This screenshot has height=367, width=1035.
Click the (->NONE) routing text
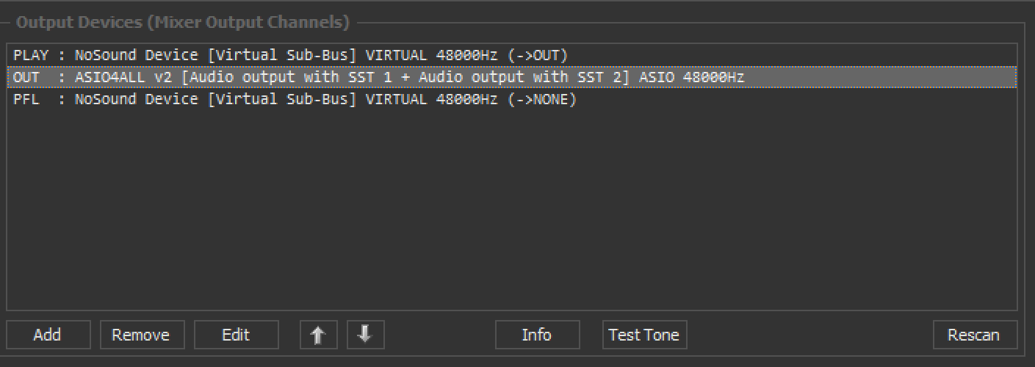542,99
